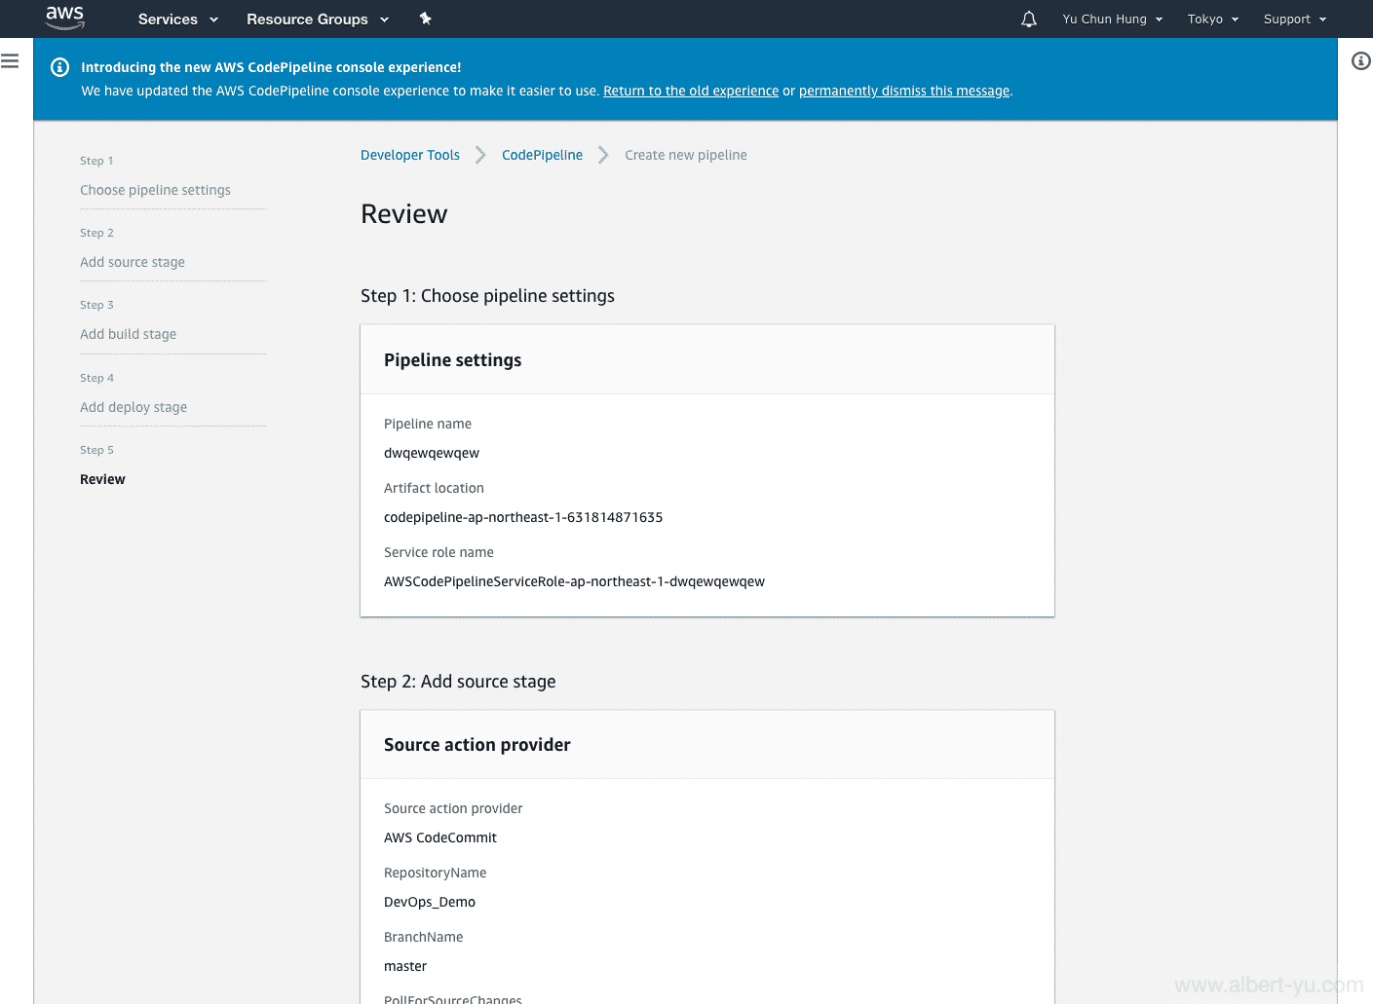Open the Tokyo region selector

point(1213,19)
